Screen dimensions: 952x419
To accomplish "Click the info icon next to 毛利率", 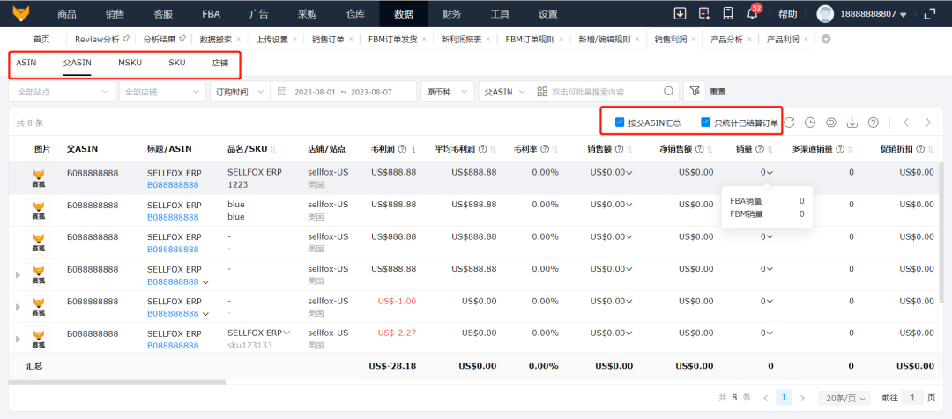I will tap(545, 149).
